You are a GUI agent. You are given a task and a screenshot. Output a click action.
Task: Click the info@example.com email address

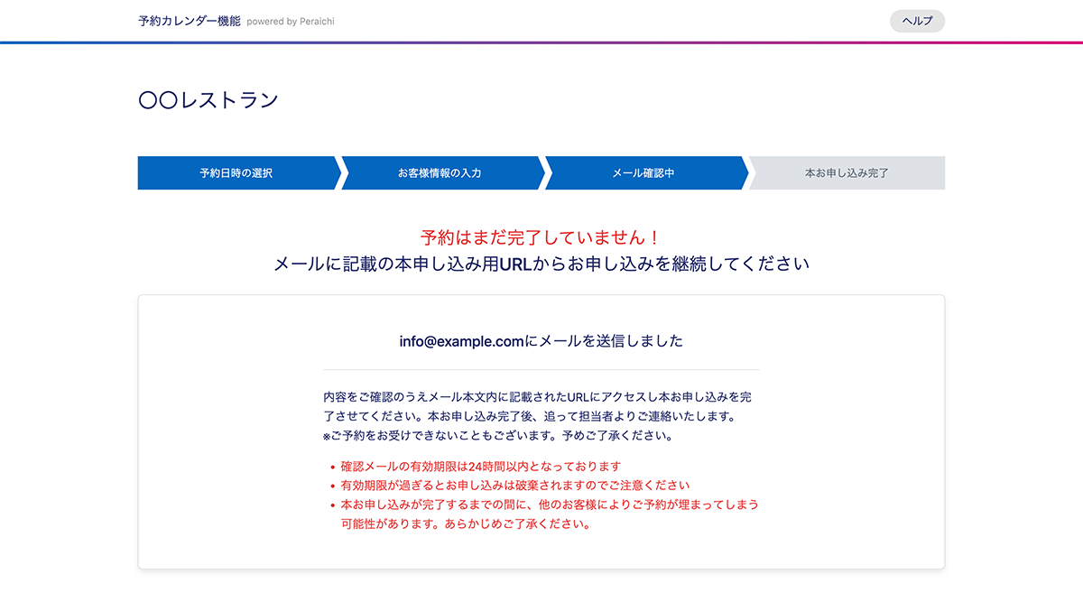coord(461,341)
